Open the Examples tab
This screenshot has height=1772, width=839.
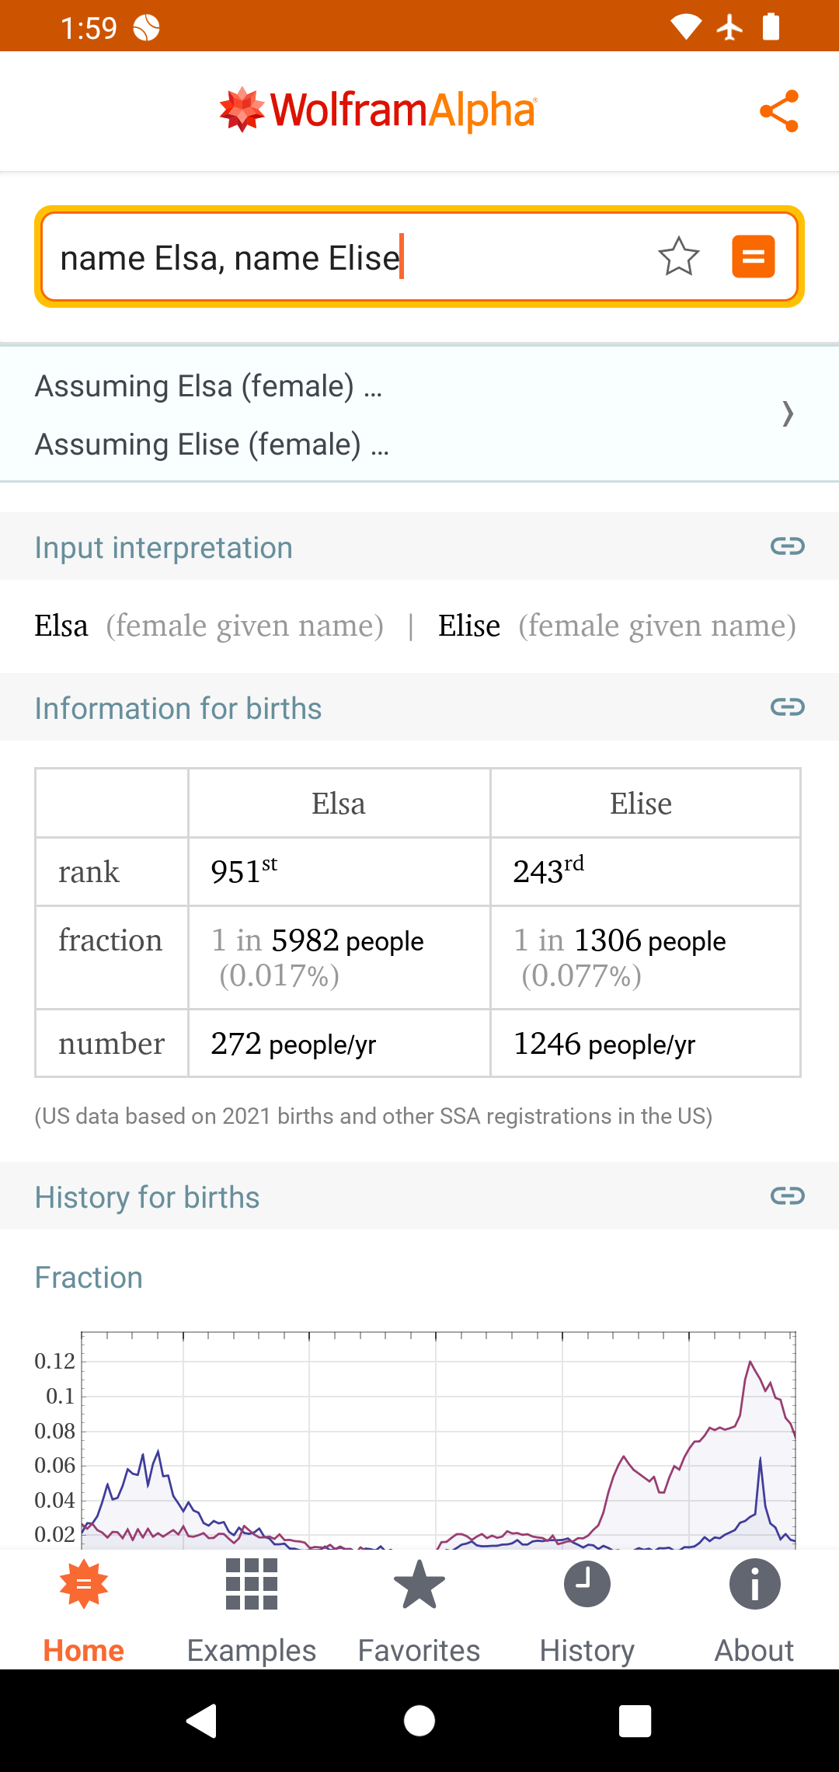(x=251, y=1611)
